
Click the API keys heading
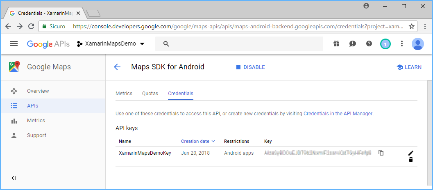pos(127,128)
